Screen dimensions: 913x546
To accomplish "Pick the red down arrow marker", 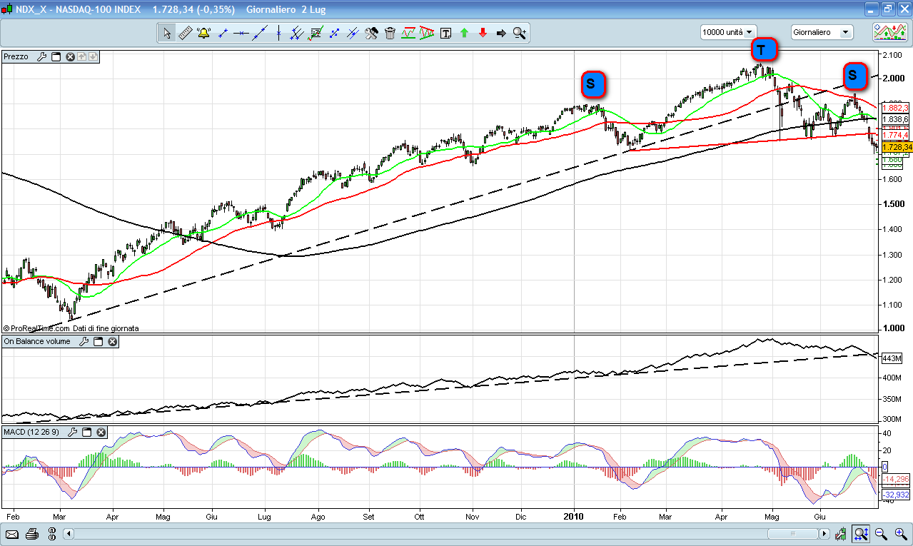I will 483,33.
